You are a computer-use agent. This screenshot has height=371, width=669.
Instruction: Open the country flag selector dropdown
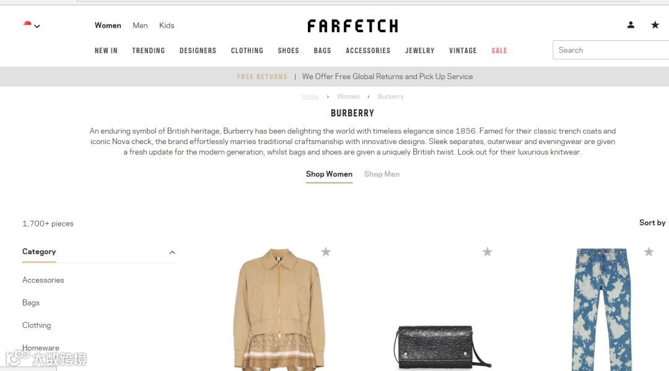pos(32,25)
